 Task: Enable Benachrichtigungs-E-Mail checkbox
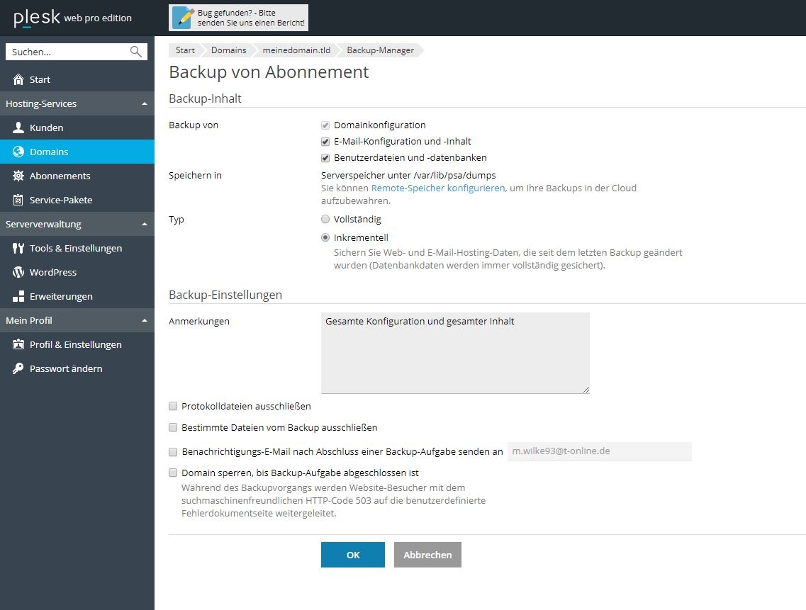tap(173, 452)
